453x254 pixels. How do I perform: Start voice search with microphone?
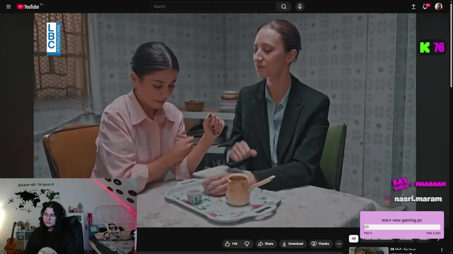[300, 7]
